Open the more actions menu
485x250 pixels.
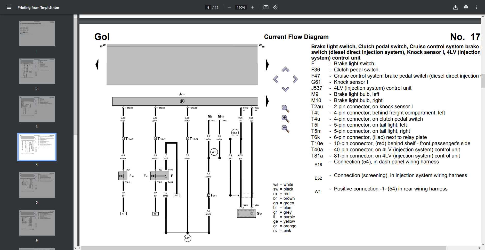coord(476,7)
